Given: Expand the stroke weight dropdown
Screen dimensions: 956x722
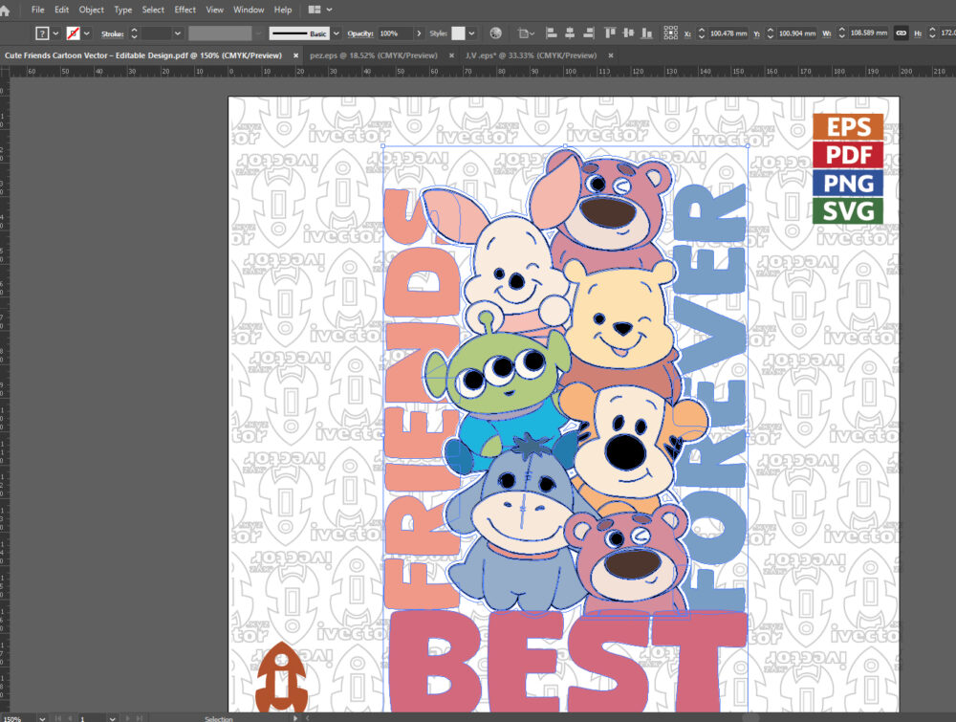Looking at the screenshot, I should 178,33.
